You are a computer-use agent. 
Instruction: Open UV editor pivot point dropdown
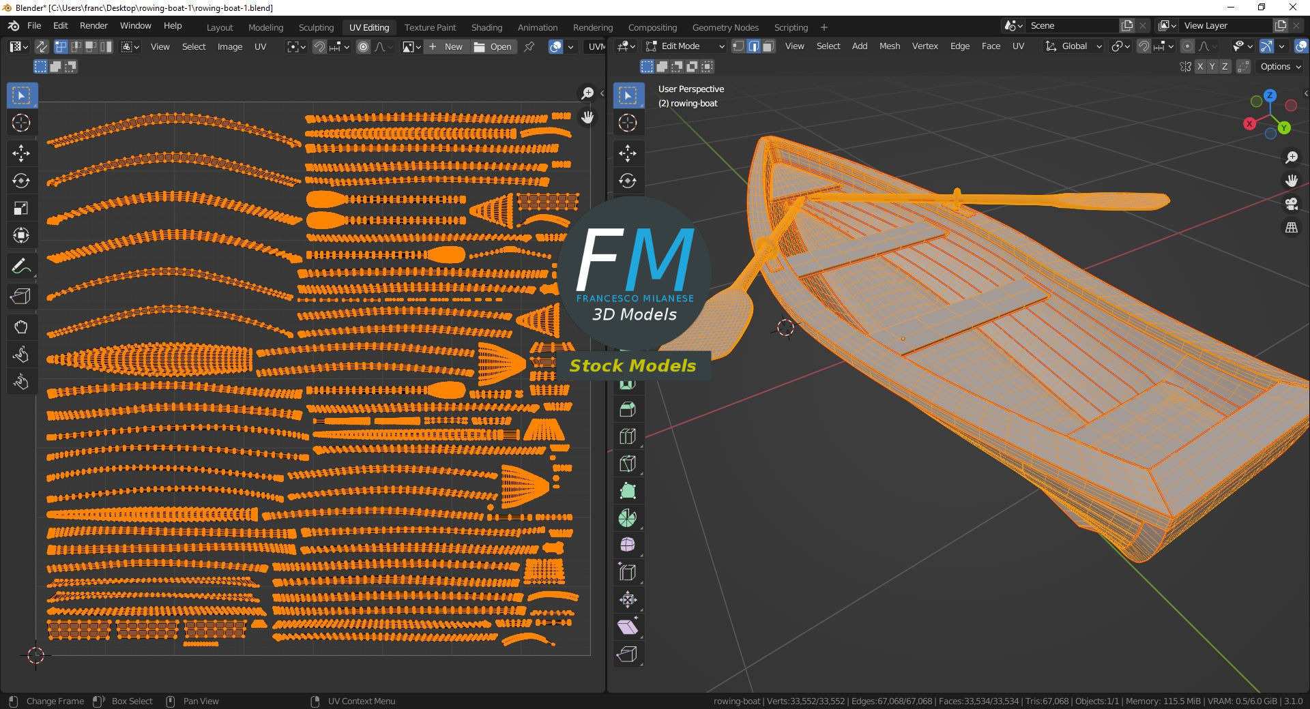(295, 46)
